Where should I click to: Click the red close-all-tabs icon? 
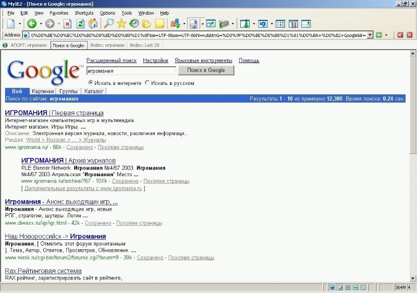coord(400,35)
